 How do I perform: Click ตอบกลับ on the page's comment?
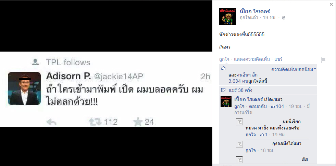tap(258, 106)
